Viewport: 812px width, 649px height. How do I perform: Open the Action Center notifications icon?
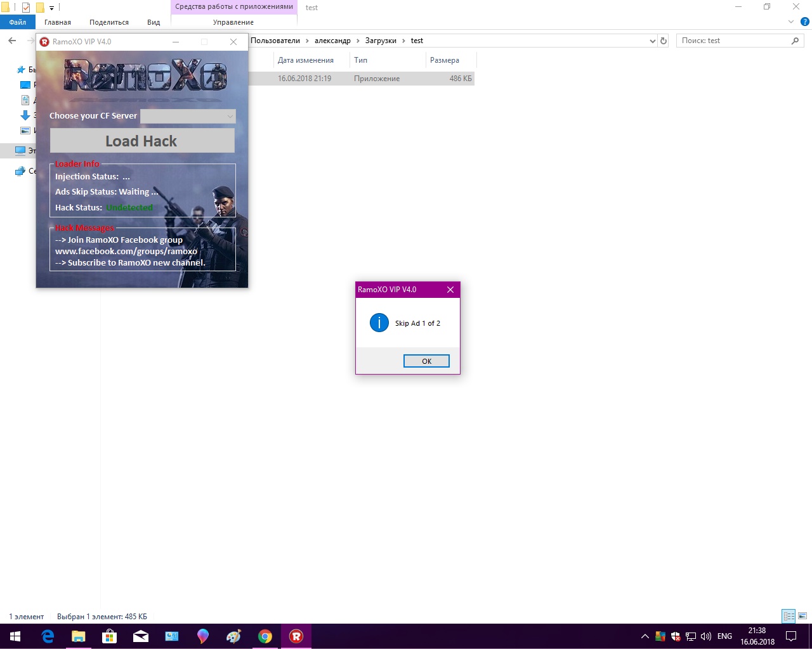[791, 636]
